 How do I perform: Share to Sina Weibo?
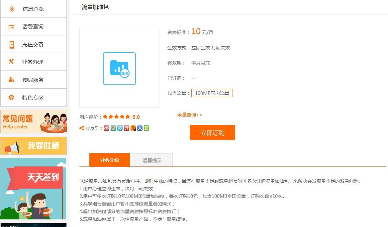point(106,128)
